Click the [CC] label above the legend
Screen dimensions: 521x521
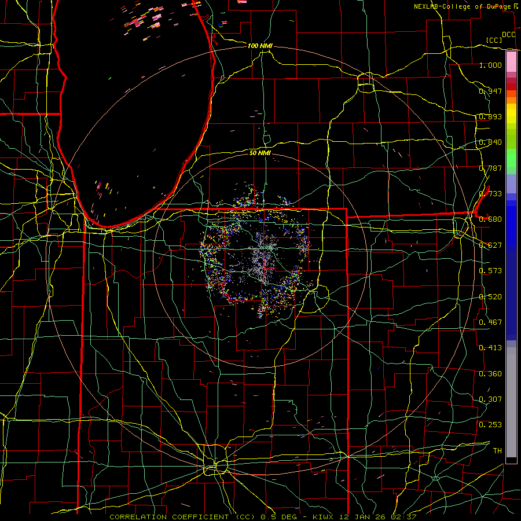click(x=494, y=40)
